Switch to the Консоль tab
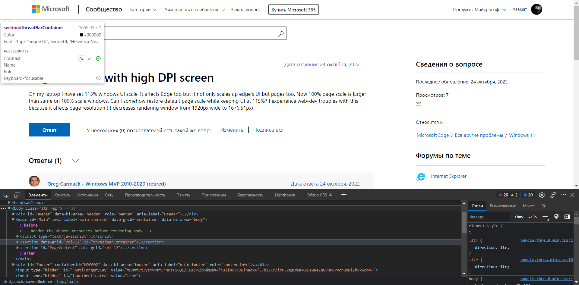The height and width of the screenshot is (285, 579). click(x=62, y=195)
